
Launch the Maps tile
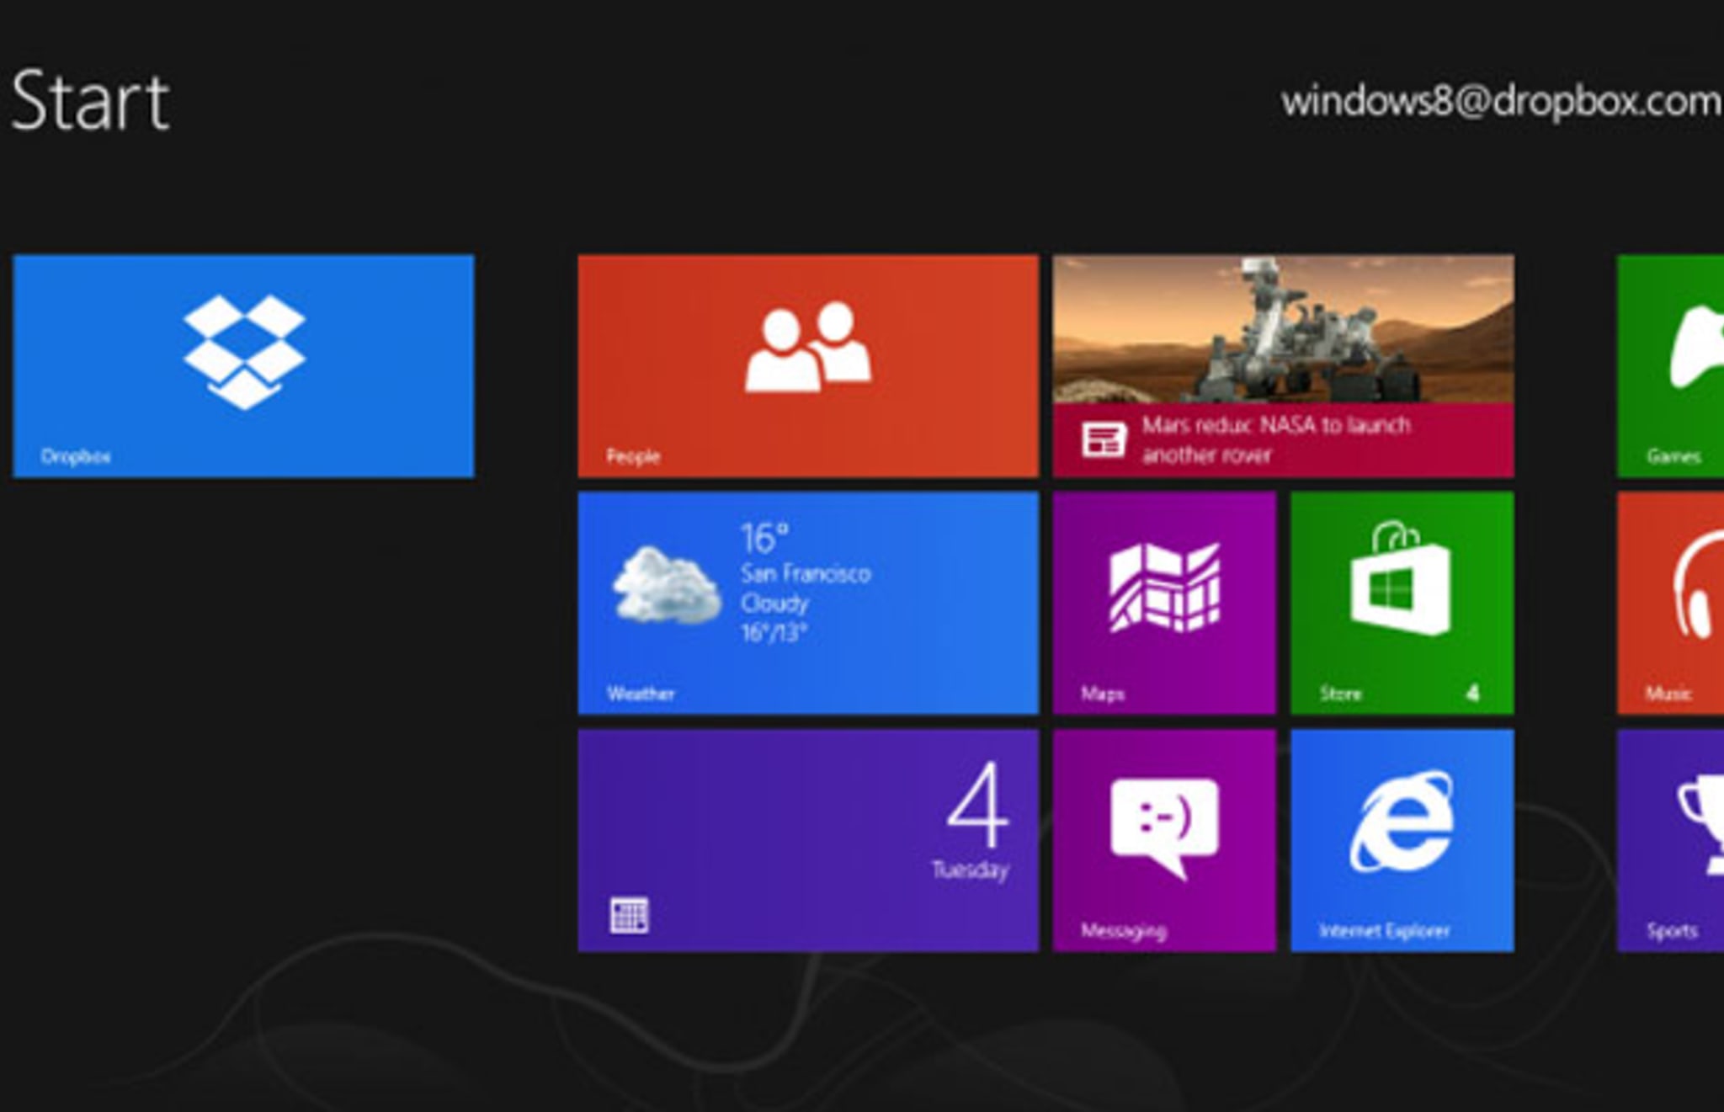1164,604
